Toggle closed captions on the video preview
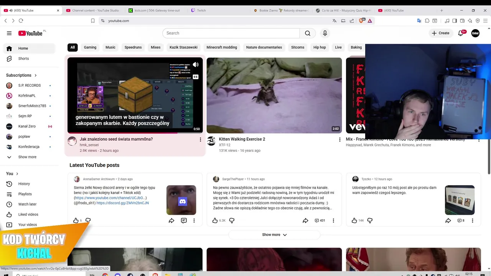491x276 pixels. 196,77
